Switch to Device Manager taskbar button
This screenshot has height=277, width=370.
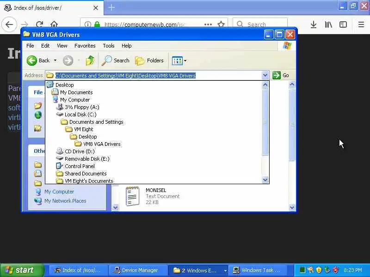[x=137, y=270]
